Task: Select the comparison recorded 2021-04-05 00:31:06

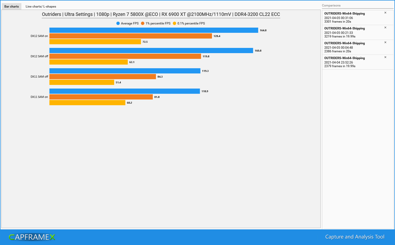Action: coord(358,17)
